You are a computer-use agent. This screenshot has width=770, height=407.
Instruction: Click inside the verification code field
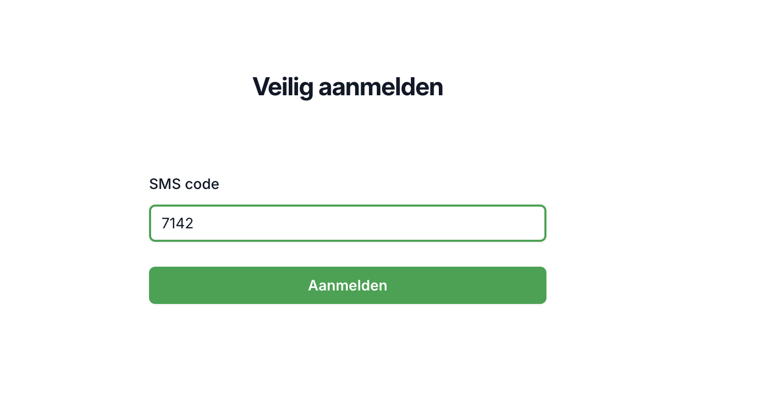pos(347,223)
